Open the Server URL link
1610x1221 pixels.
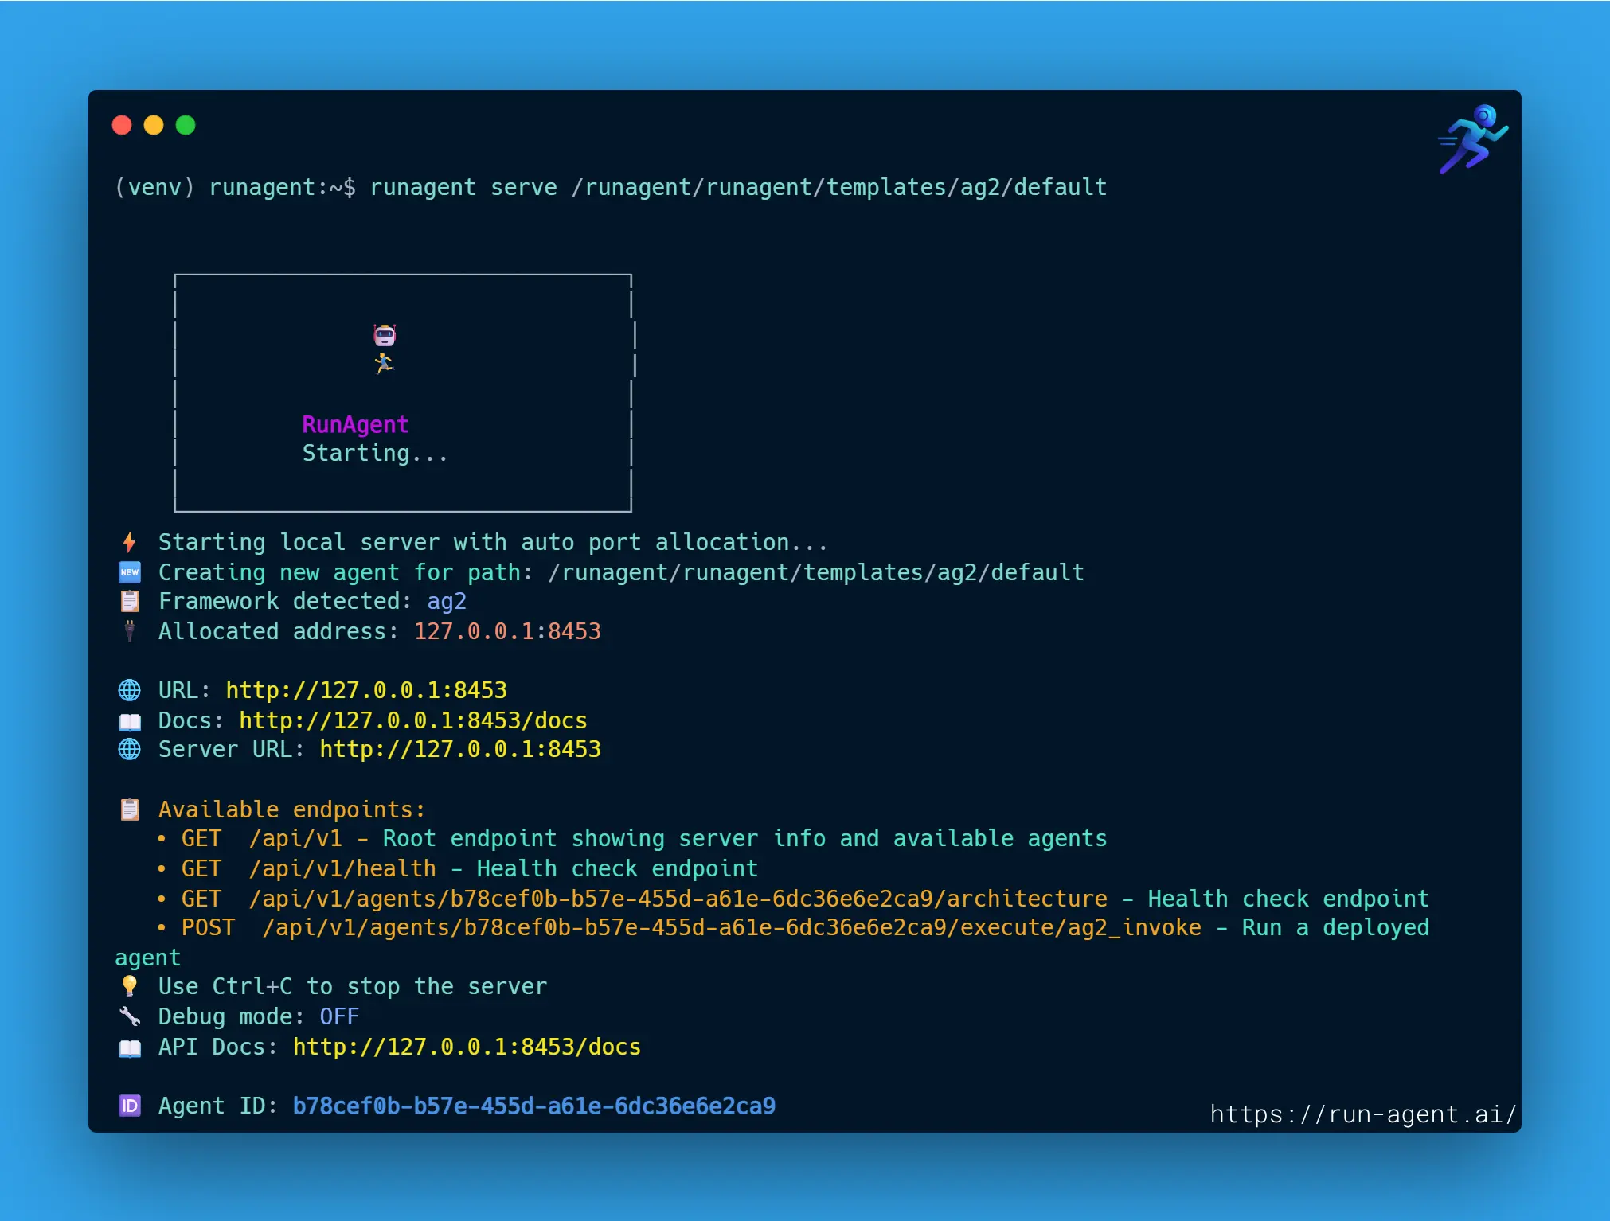coord(460,749)
